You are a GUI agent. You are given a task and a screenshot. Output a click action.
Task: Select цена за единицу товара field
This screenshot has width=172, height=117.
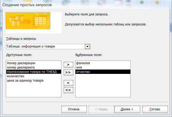[34, 81]
